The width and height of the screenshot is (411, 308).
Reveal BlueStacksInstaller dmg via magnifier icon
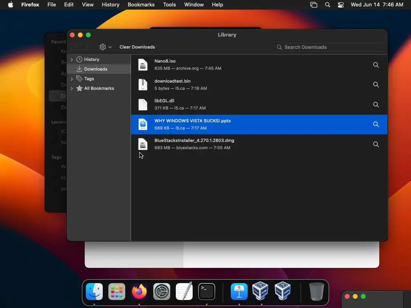pyautogui.click(x=376, y=144)
